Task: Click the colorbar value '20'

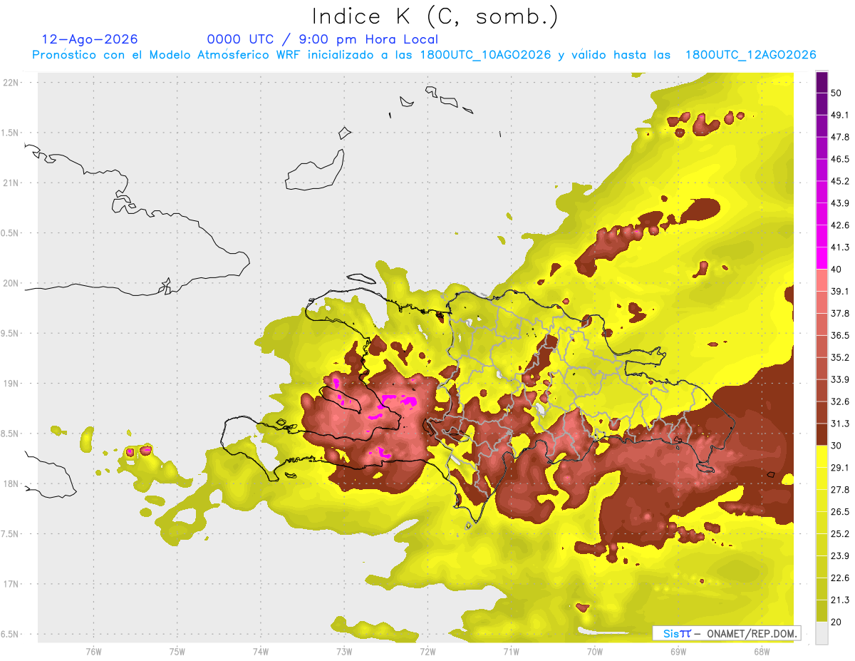Action: tap(836, 622)
